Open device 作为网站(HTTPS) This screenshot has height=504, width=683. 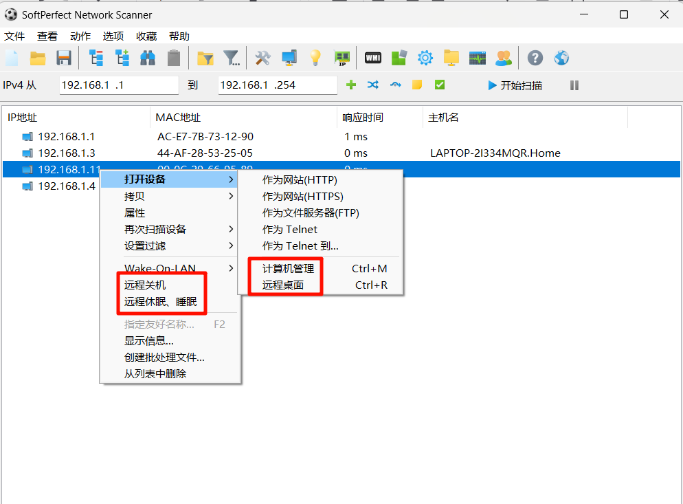point(320,196)
